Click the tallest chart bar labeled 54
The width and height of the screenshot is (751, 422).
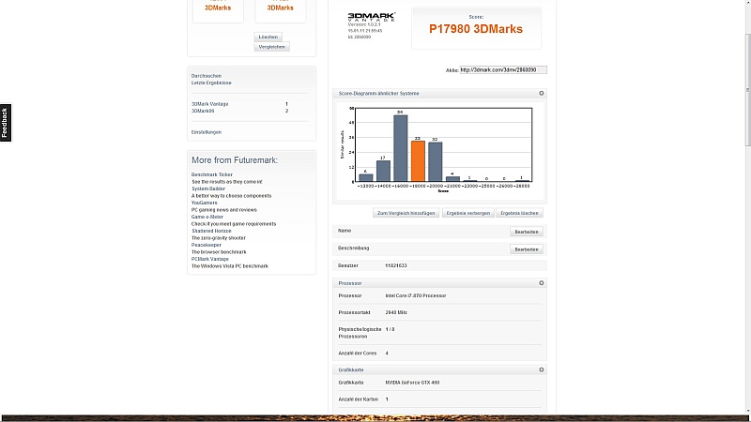click(401, 148)
